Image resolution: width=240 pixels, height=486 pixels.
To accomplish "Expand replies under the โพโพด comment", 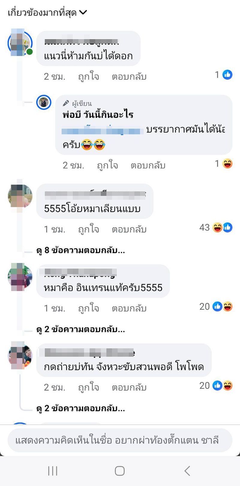I will 80,408.
